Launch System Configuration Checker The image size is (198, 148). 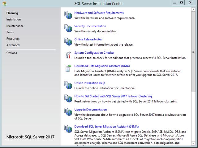pyautogui.click(x=94, y=53)
